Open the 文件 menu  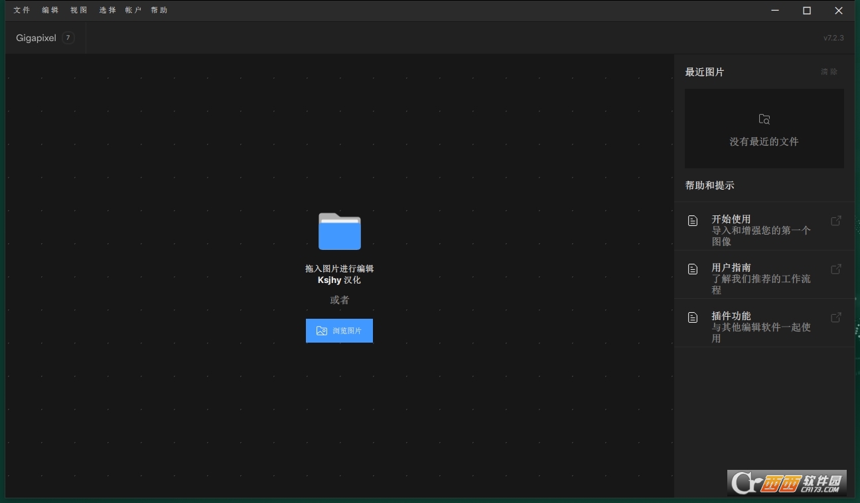coord(22,10)
